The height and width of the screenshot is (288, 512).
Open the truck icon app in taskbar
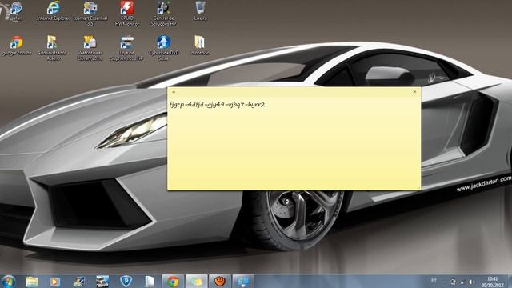[x=102, y=282]
